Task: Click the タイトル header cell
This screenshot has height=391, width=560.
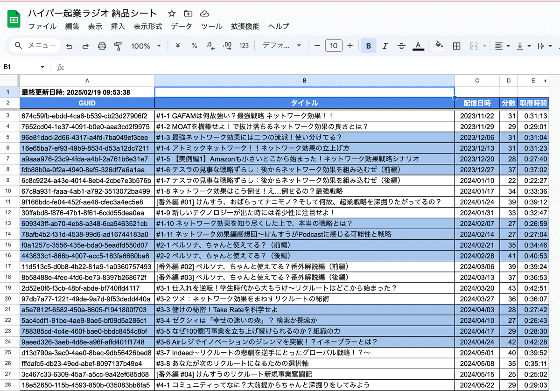Action: [304, 103]
